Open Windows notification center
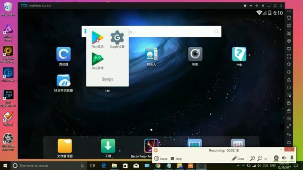 (x=295, y=166)
